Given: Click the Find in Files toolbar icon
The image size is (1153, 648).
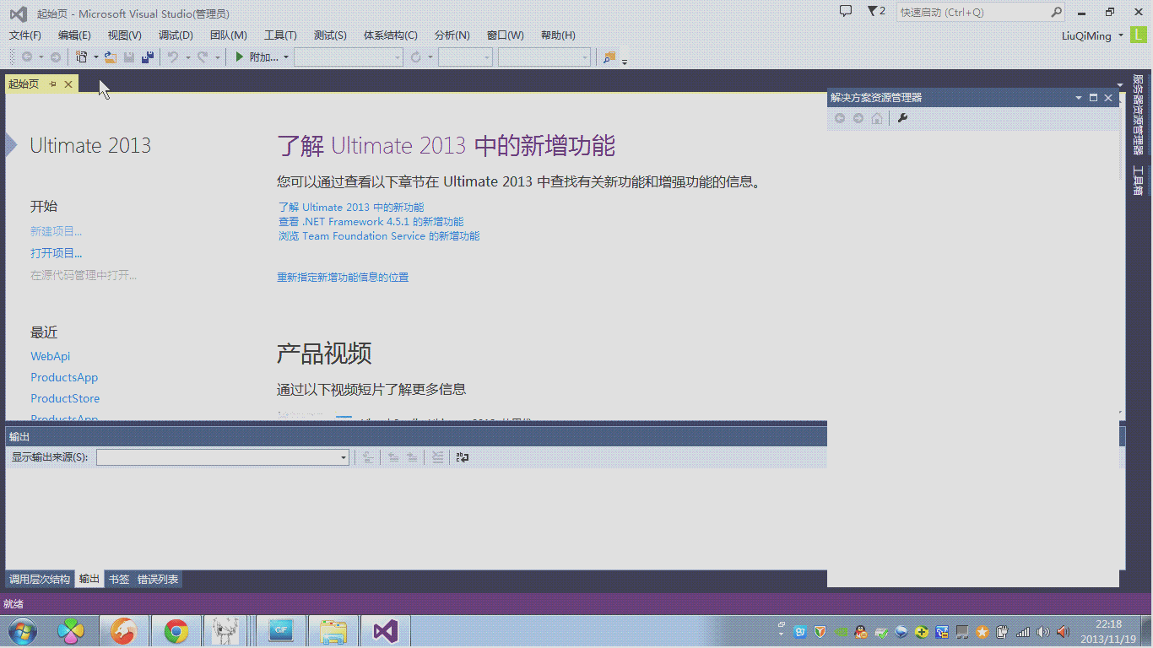Looking at the screenshot, I should [x=609, y=57].
